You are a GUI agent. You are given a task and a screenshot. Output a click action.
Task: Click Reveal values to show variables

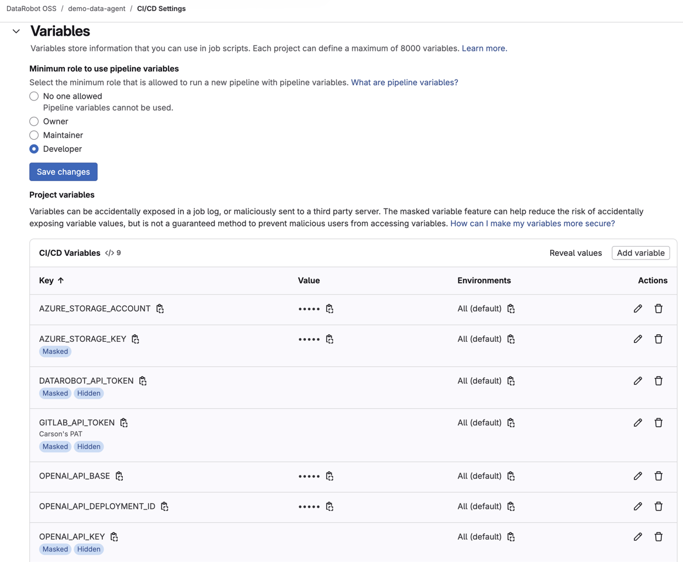[x=575, y=253]
